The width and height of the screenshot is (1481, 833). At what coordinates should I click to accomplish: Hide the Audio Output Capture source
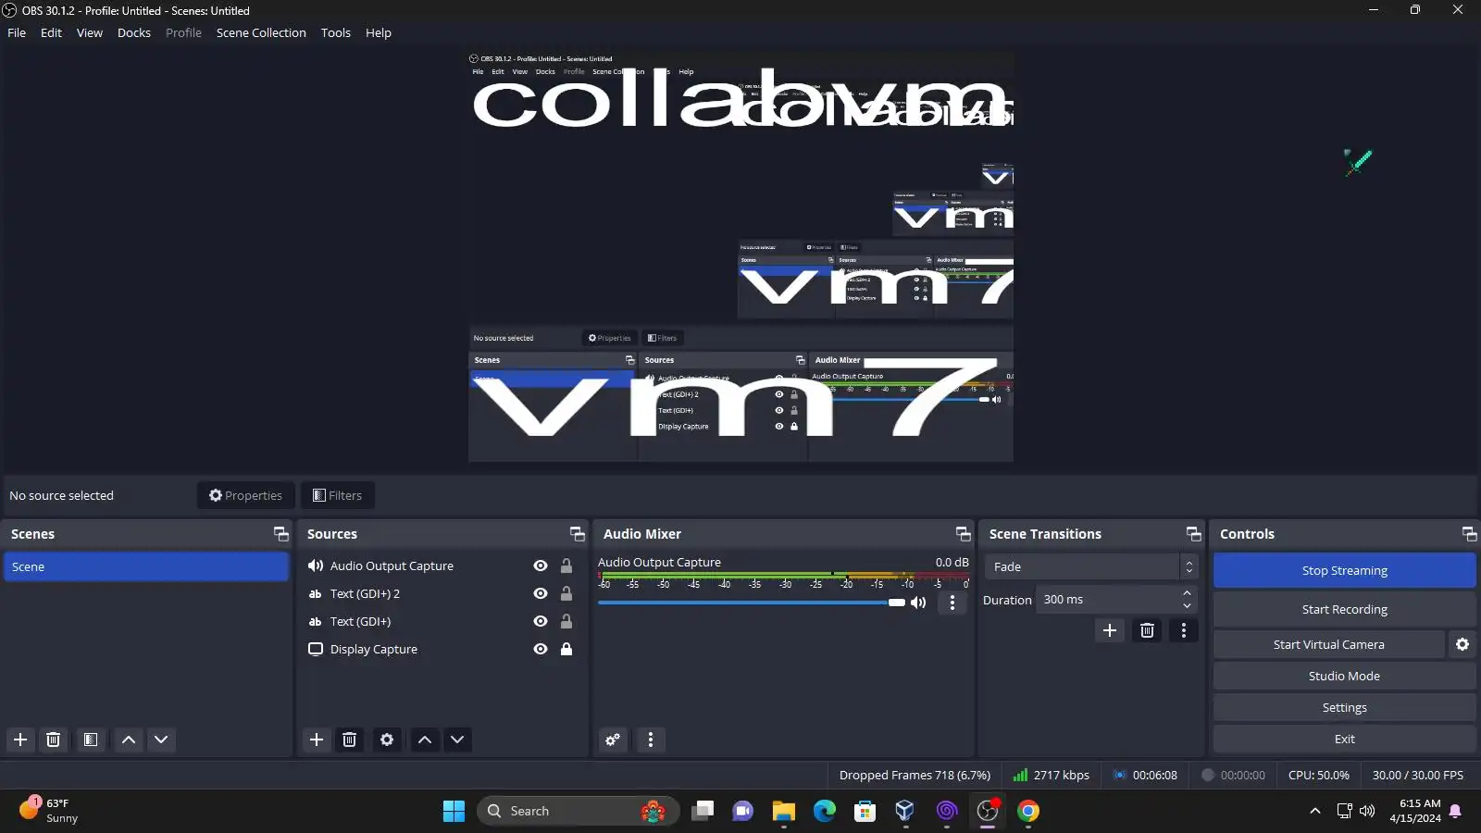541,566
